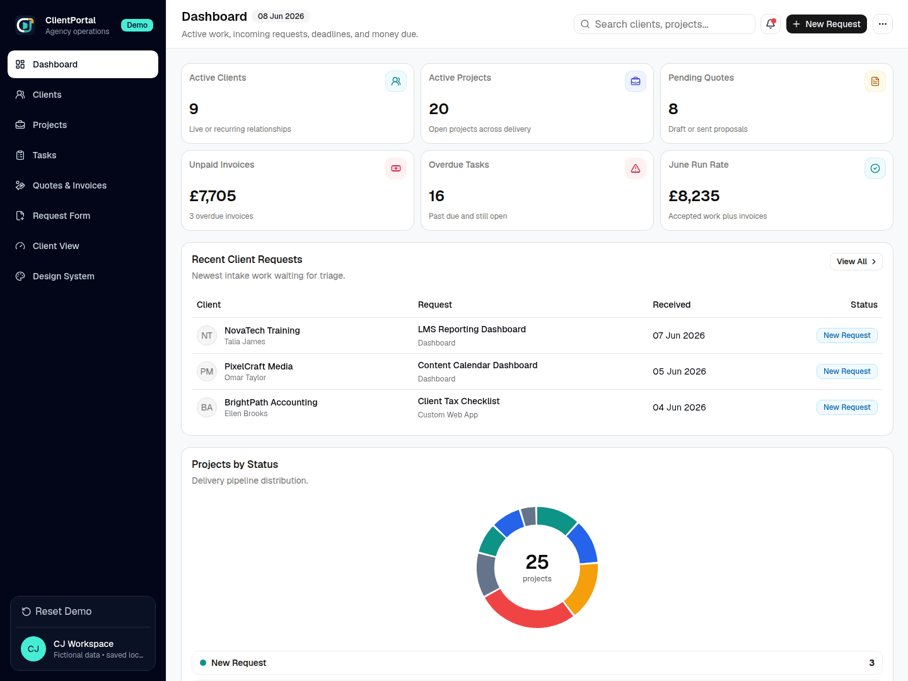Click the LMS Reporting Dashboard request
Viewport: 908px width, 681px height.
[x=472, y=329]
